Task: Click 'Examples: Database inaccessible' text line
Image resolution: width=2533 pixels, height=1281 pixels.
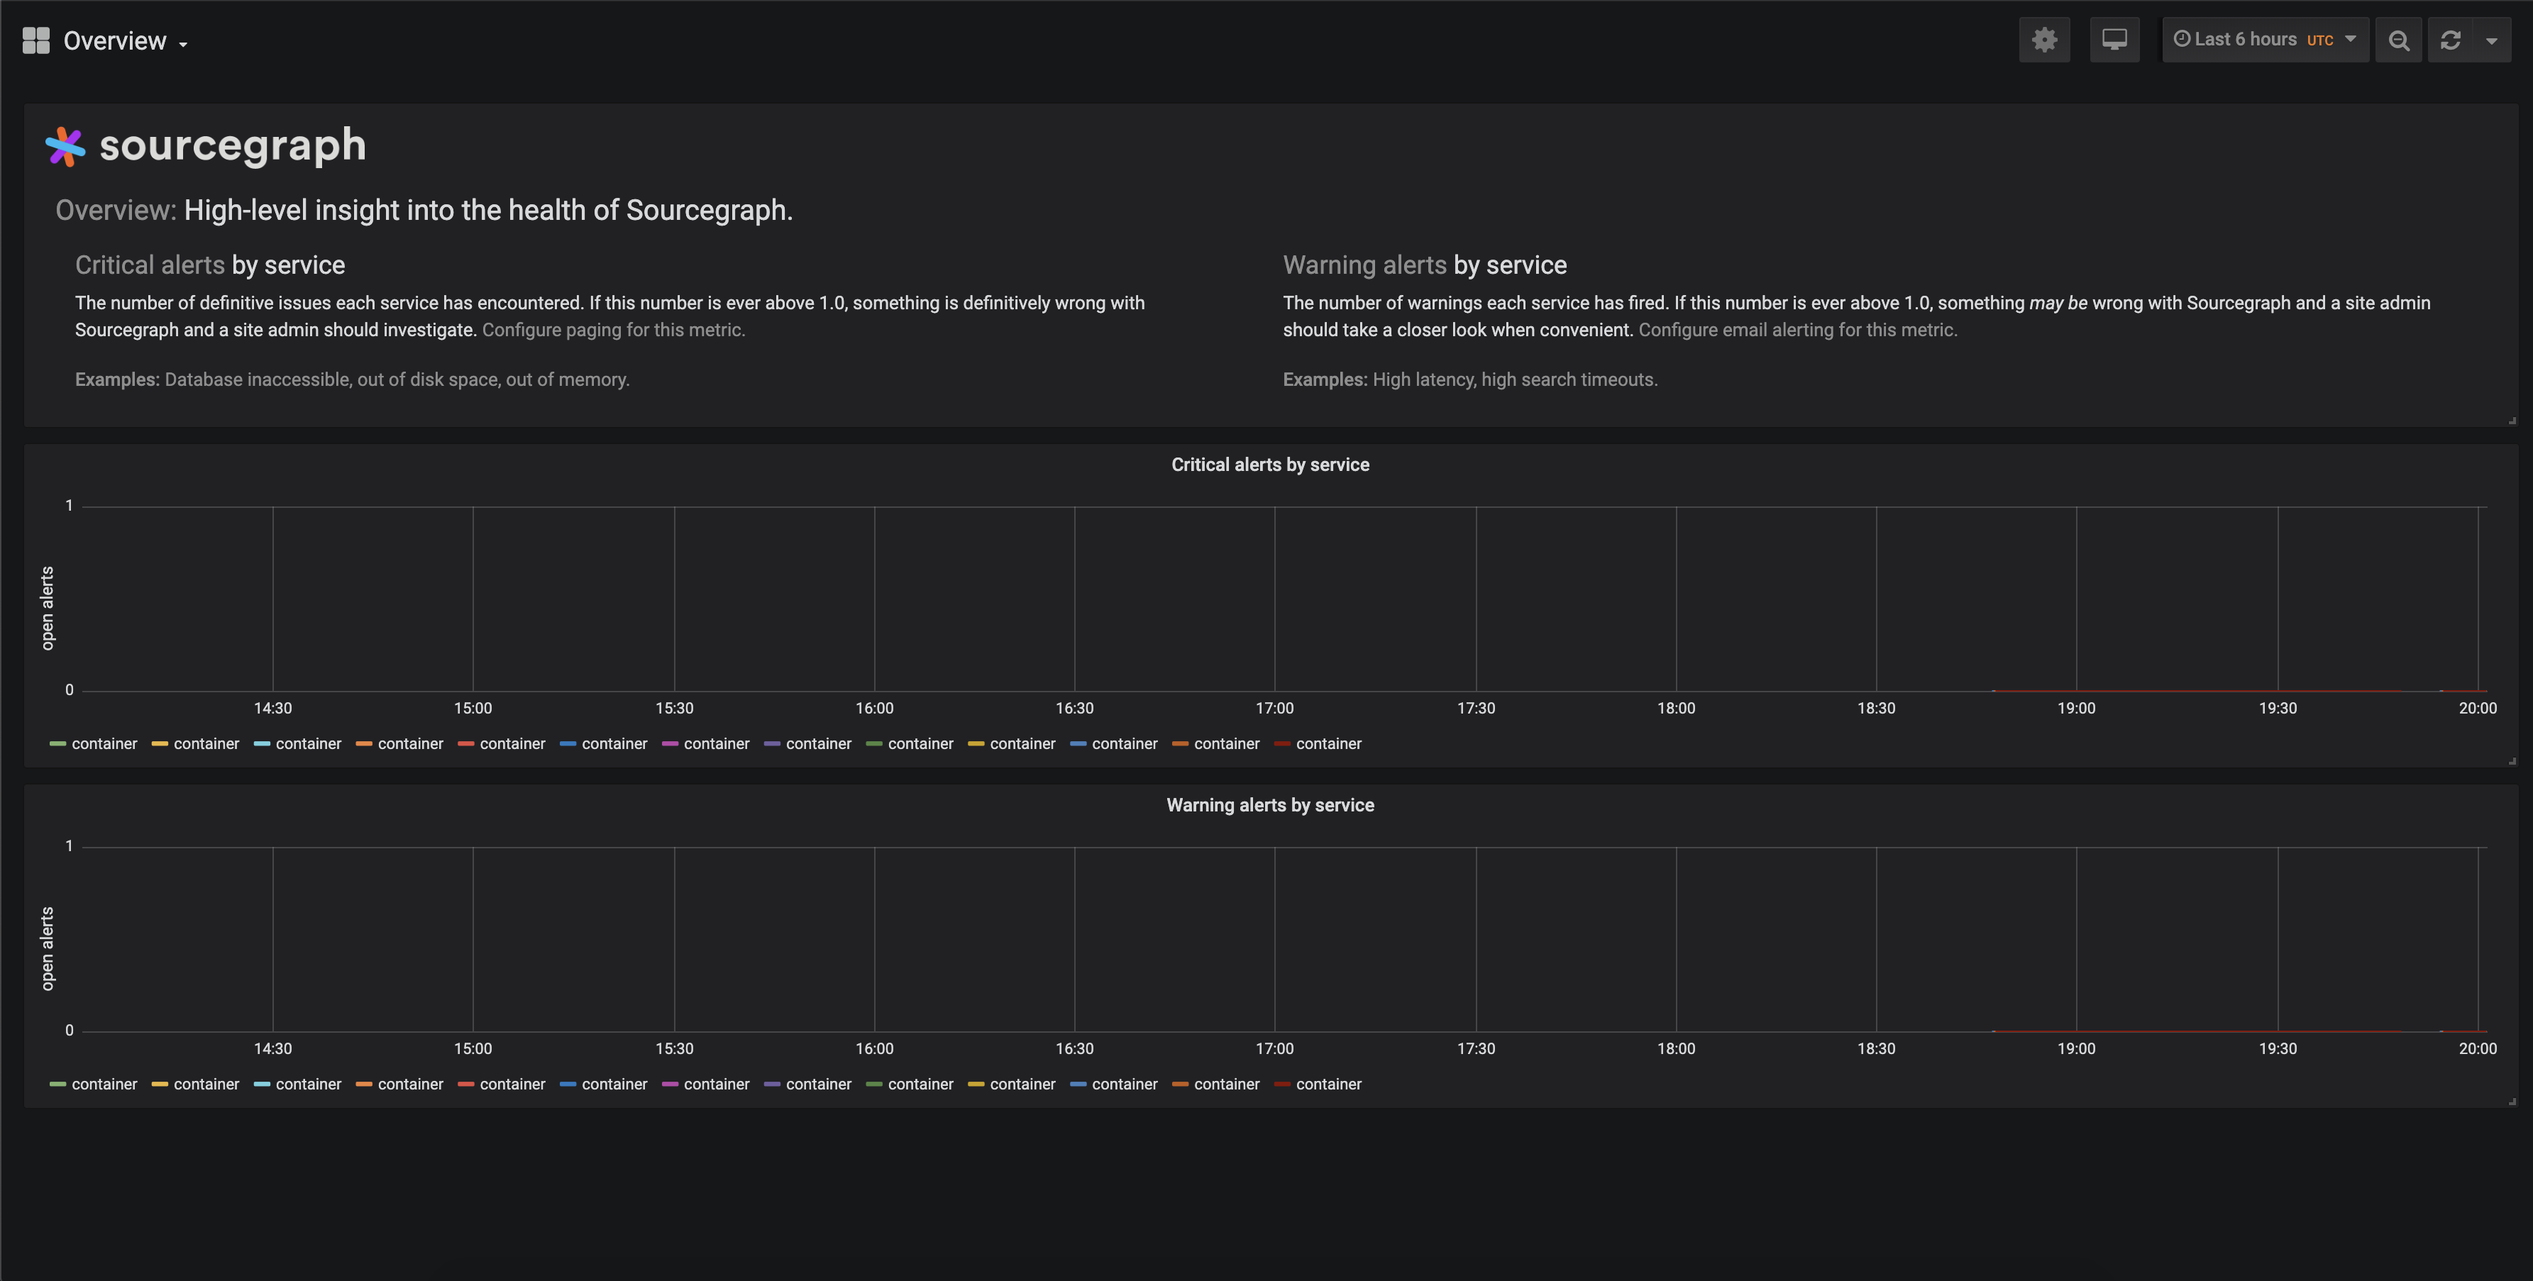Action: [352, 379]
